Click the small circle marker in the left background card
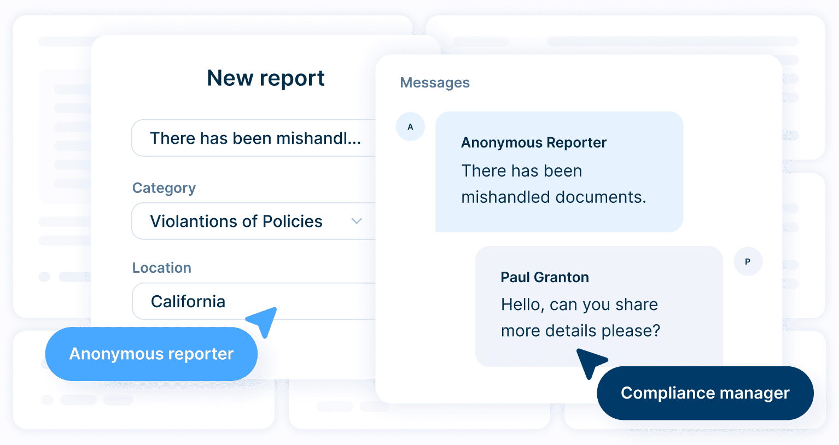 click(44, 277)
